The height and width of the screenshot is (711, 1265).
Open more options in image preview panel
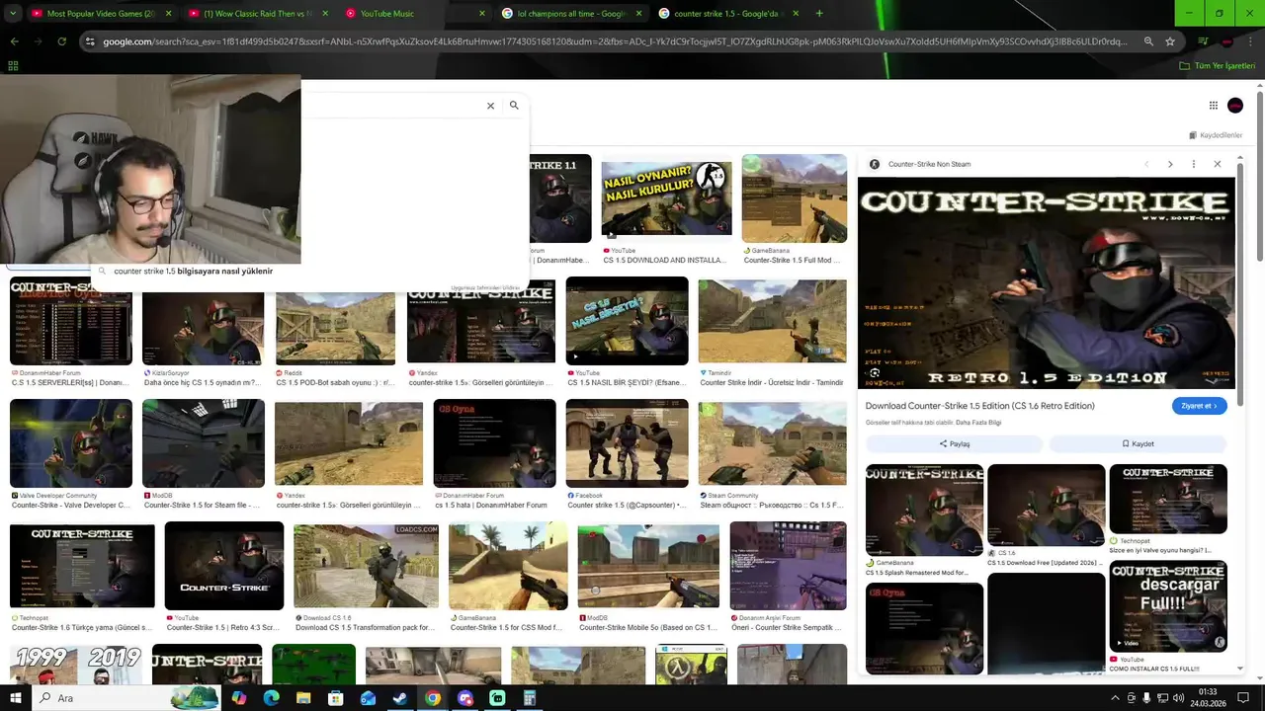(1194, 164)
